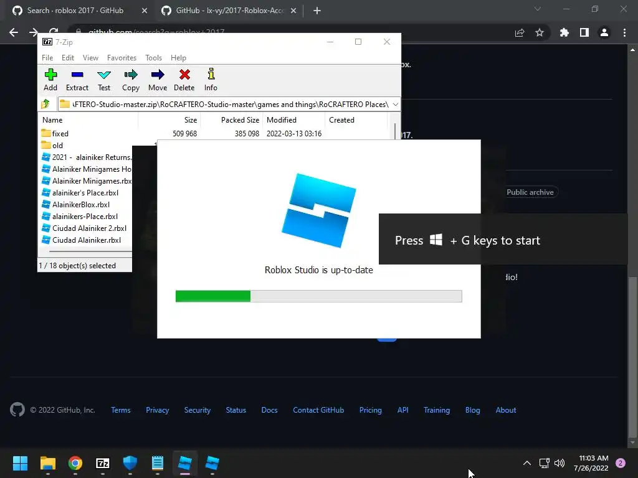Select the "alainiker's Place.rbxl" file

(80, 193)
